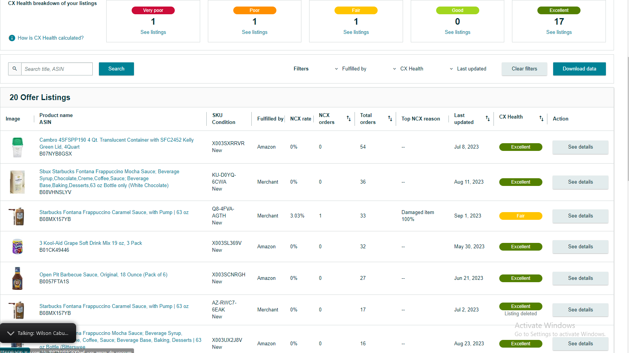
Task: Open How is CX Health calculated link
Action: 50,38
